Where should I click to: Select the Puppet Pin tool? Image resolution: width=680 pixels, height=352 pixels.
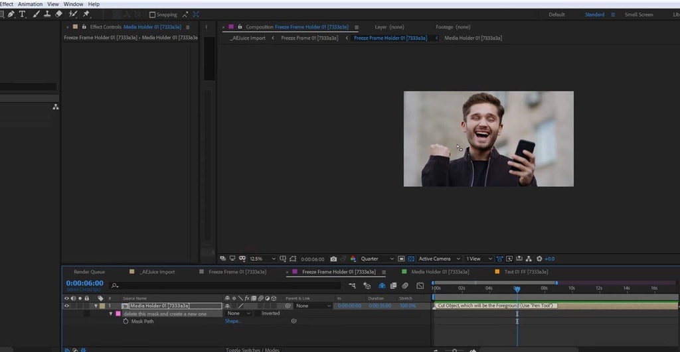coord(86,15)
